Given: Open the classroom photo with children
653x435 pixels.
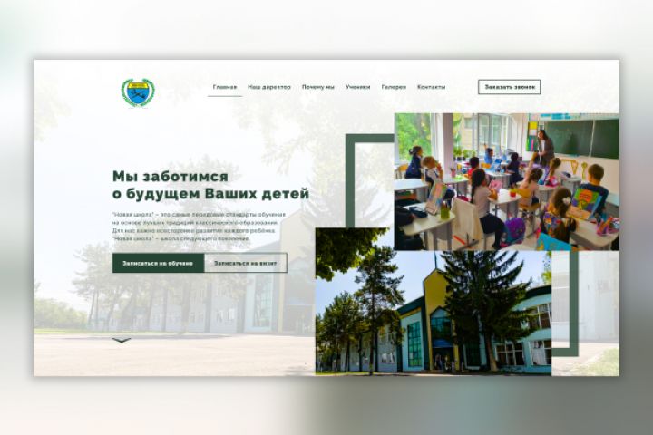Looking at the screenshot, I should (506, 182).
